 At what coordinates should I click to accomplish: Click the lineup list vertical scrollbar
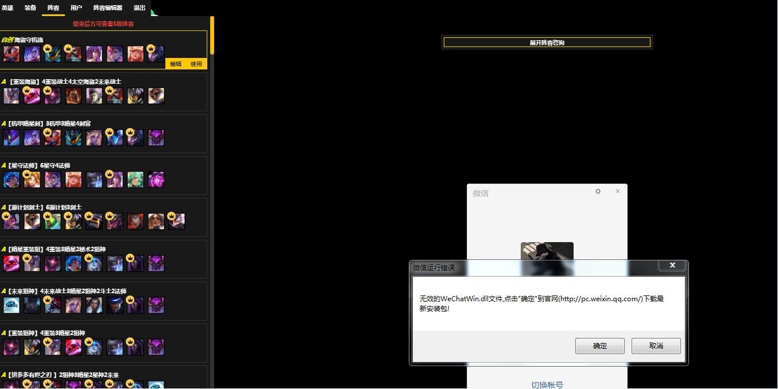[x=212, y=36]
